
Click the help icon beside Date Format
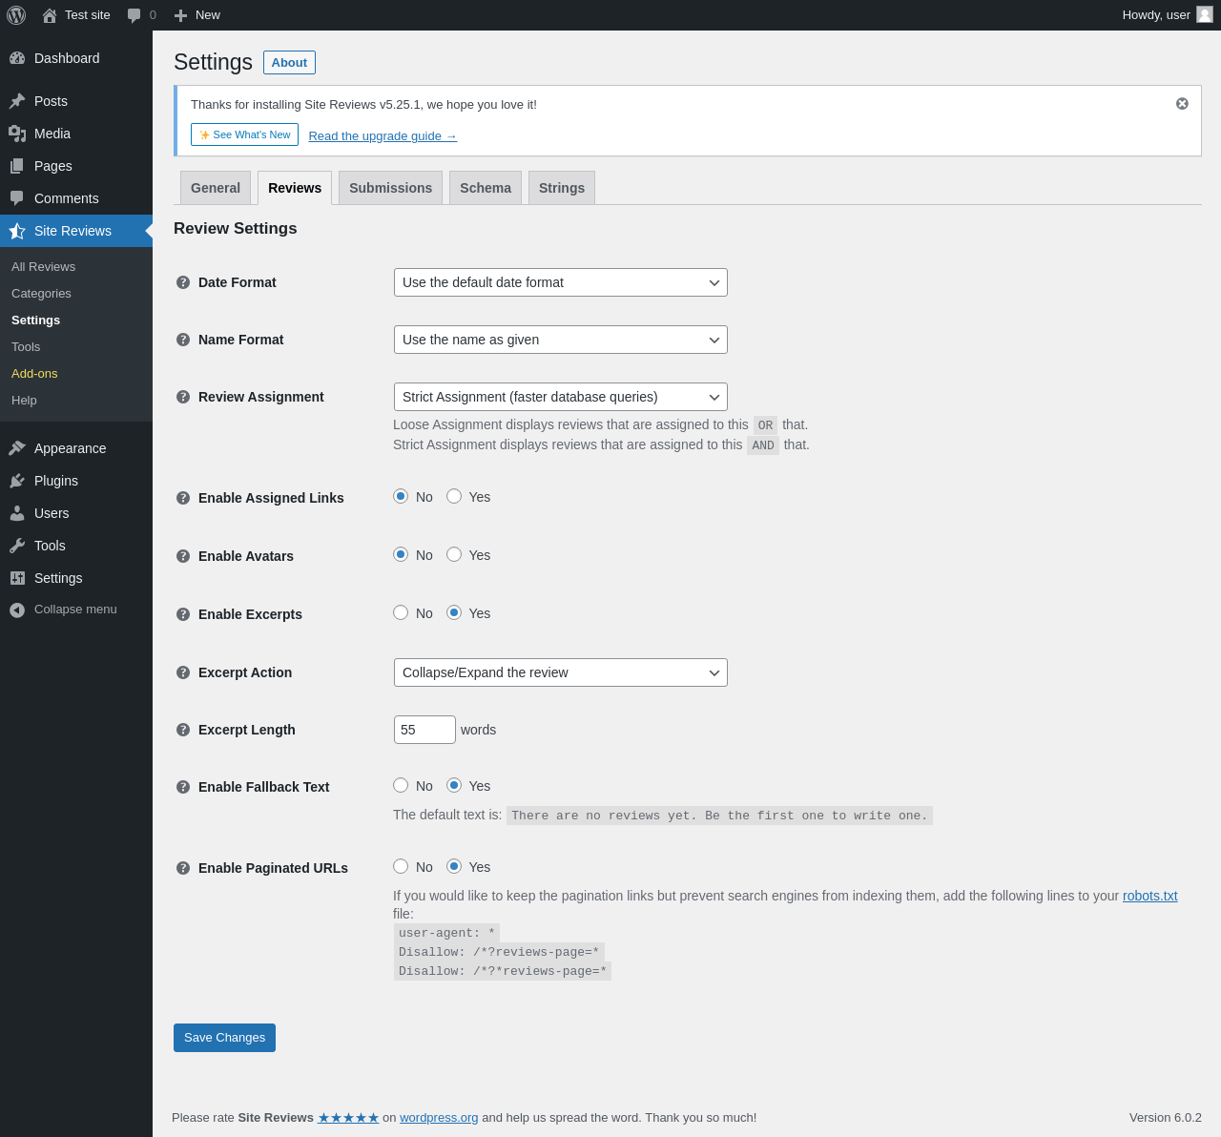183,282
